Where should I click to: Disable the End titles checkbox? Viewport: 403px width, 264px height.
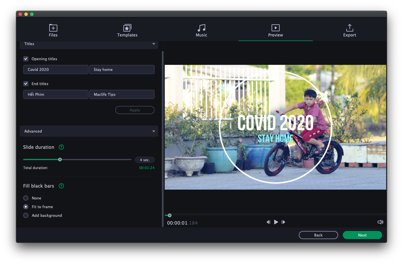pyautogui.click(x=25, y=83)
